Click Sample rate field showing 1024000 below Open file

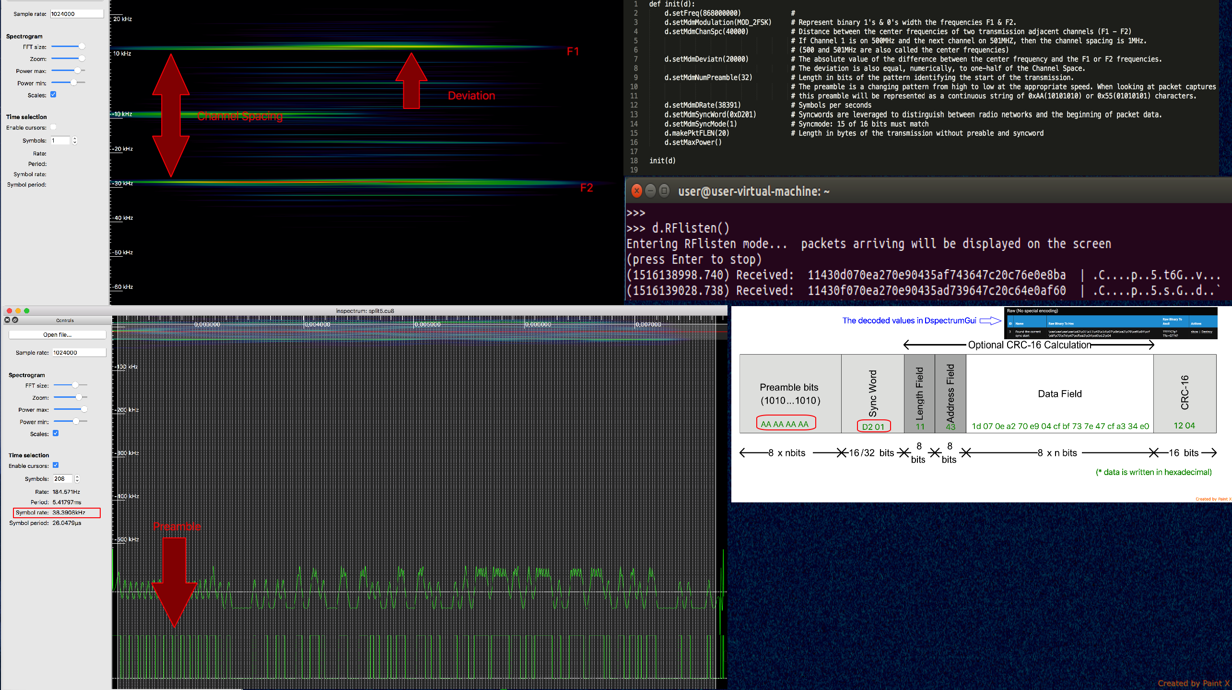[79, 352]
